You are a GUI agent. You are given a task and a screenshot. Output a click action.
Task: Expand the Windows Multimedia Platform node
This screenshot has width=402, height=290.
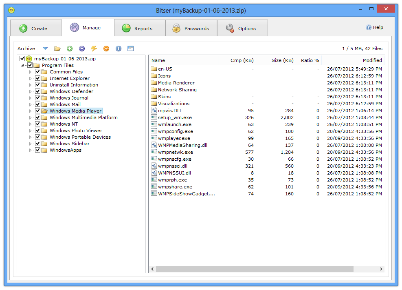click(30, 117)
